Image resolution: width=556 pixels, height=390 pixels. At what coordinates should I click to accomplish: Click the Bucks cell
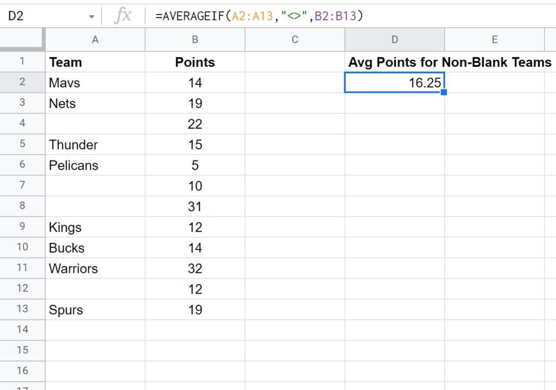point(96,247)
